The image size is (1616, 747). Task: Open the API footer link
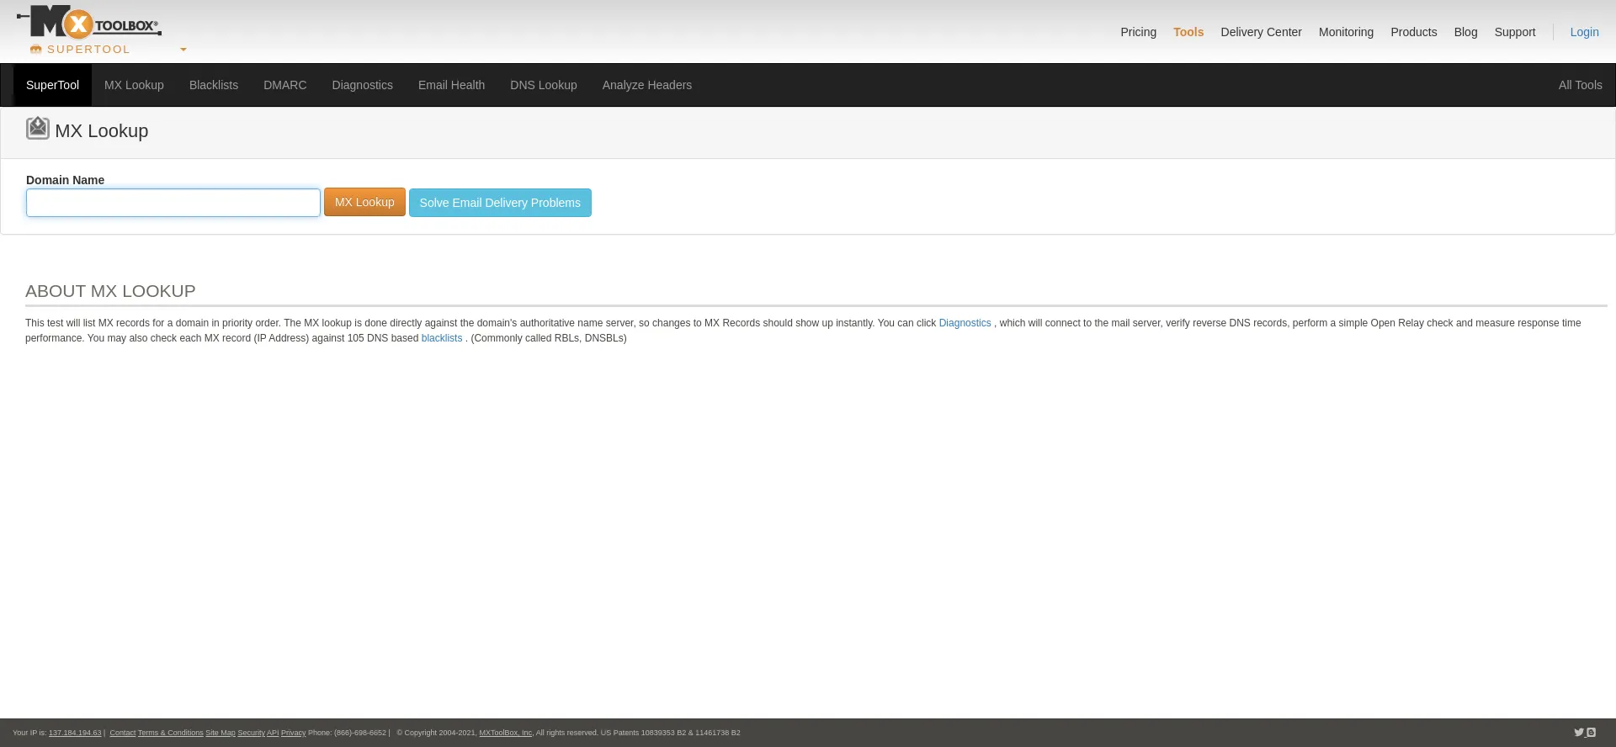tap(273, 733)
